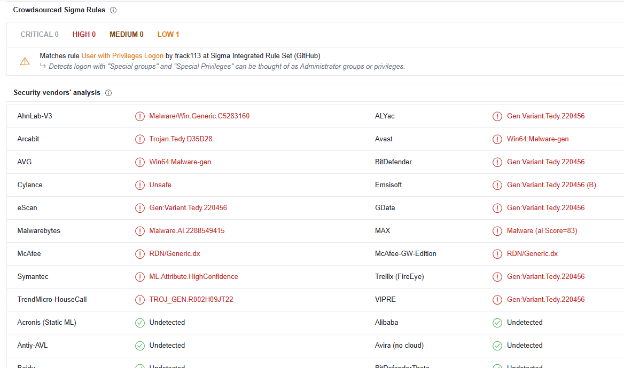This screenshot has width=624, height=368.
Task: Click alert icon in Trellix (FireEye) row
Action: [497, 277]
